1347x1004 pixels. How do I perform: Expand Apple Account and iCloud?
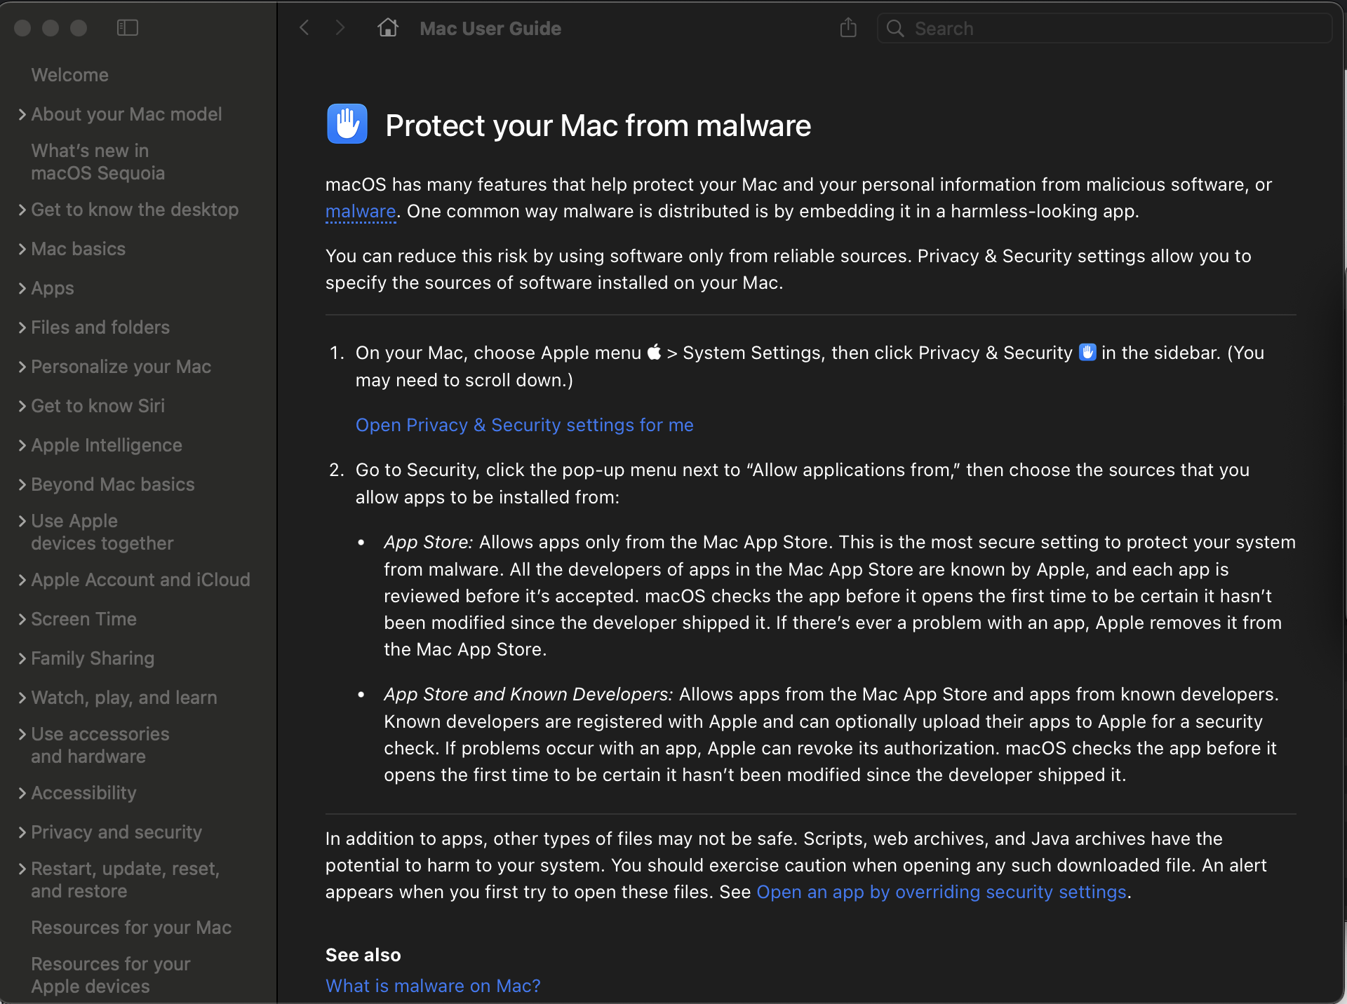pyautogui.click(x=22, y=580)
